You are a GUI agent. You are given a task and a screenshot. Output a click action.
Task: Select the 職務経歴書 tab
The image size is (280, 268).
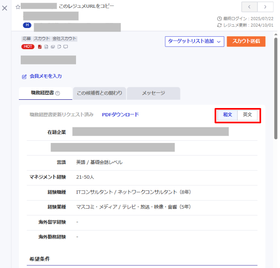(46, 93)
